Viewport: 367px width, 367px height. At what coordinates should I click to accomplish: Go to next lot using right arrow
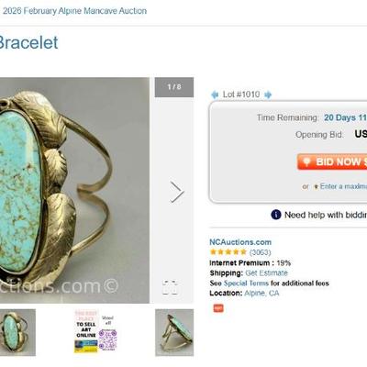(x=268, y=95)
